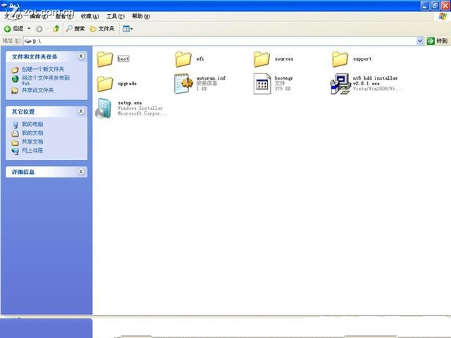Open My Computer (我的电脑) link
Screen dimensions: 451x338
pyautogui.click(x=32, y=124)
